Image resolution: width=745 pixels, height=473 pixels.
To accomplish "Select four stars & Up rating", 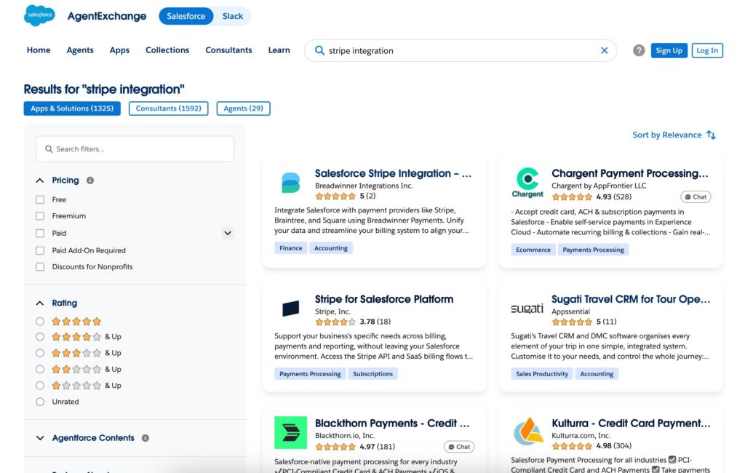I will click(40, 337).
